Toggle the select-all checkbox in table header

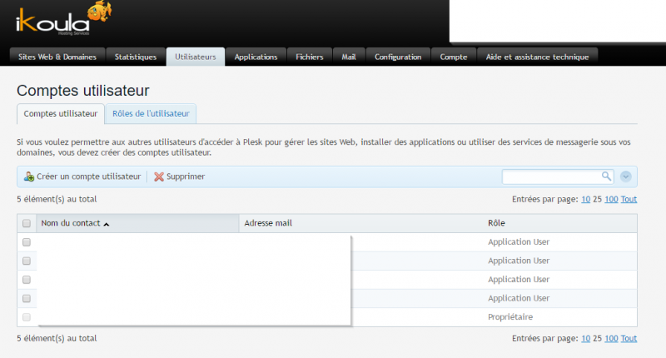[27, 223]
